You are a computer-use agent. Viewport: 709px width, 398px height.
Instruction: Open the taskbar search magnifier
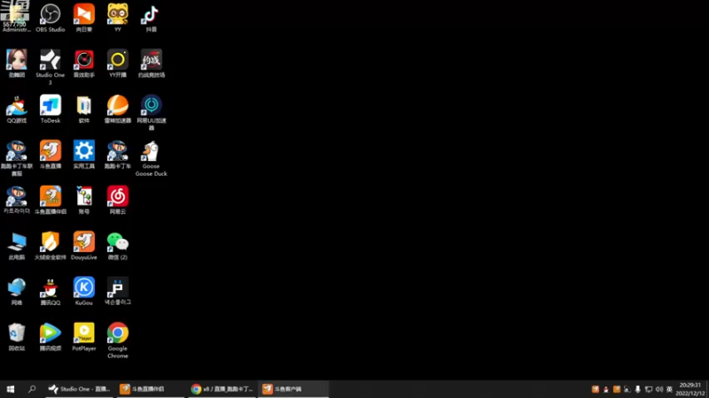click(32, 388)
